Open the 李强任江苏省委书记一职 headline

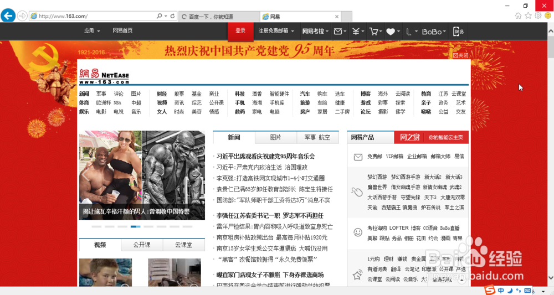270,216
